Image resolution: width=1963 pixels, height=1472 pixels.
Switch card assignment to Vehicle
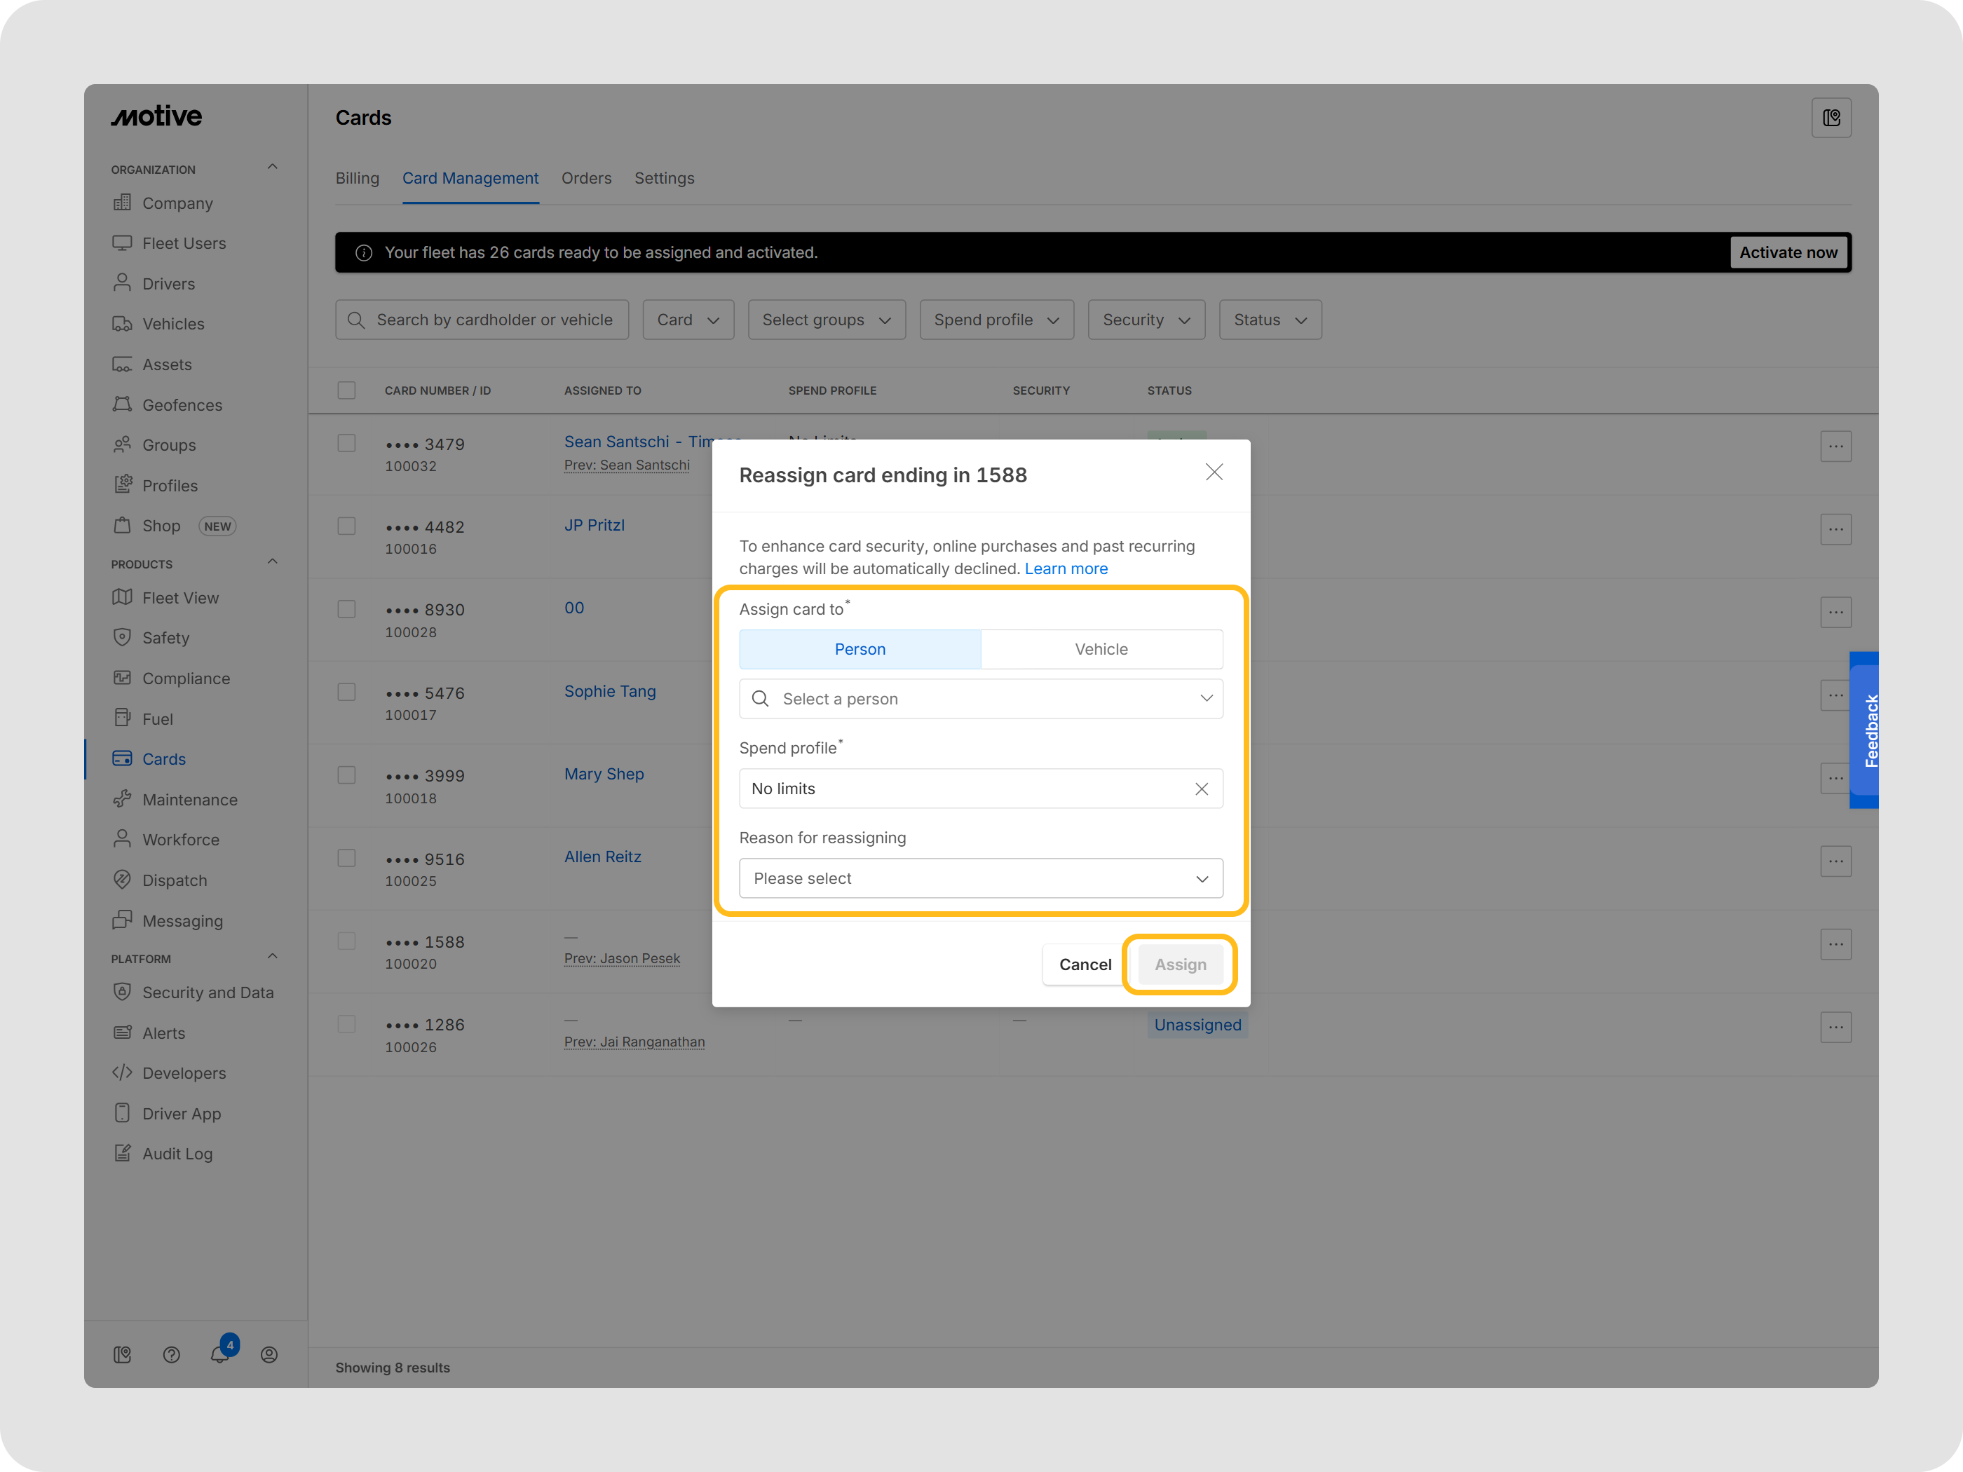[1101, 648]
